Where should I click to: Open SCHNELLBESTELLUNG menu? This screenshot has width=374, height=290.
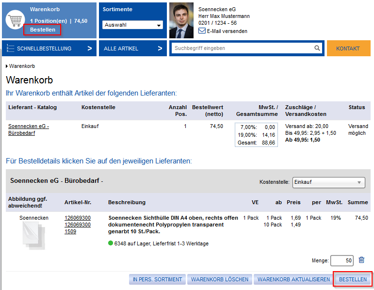tap(49, 48)
